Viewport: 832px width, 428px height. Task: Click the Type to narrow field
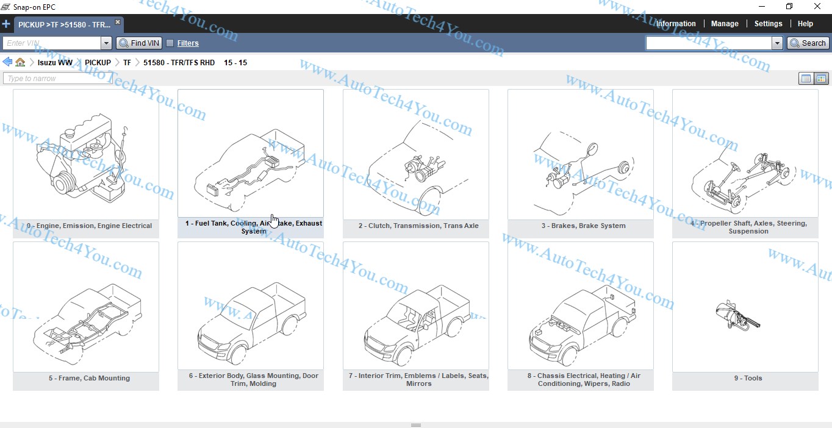[58, 79]
